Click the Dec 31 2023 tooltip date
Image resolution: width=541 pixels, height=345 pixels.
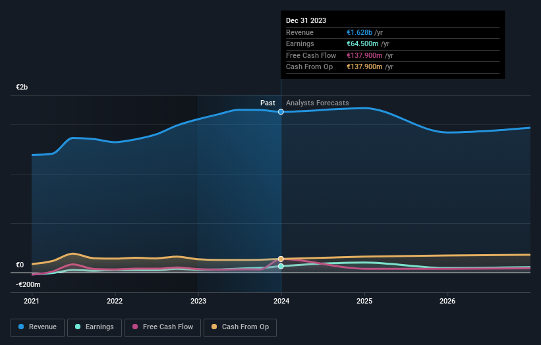point(306,20)
